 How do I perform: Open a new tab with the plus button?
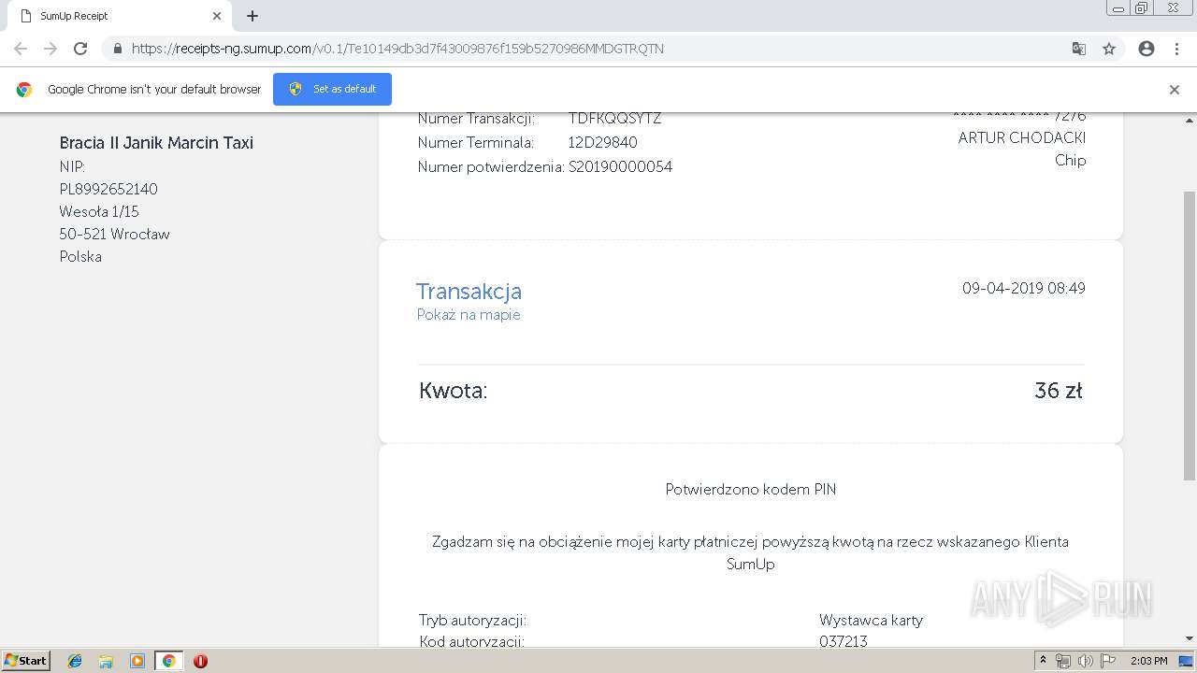tap(252, 16)
